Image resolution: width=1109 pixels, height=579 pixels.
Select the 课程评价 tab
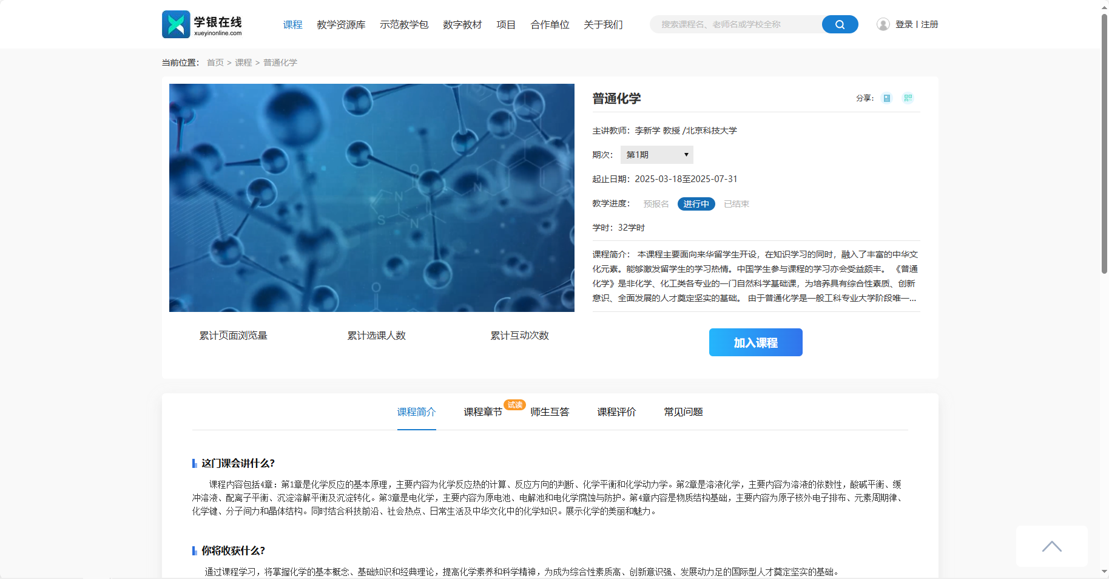616,412
